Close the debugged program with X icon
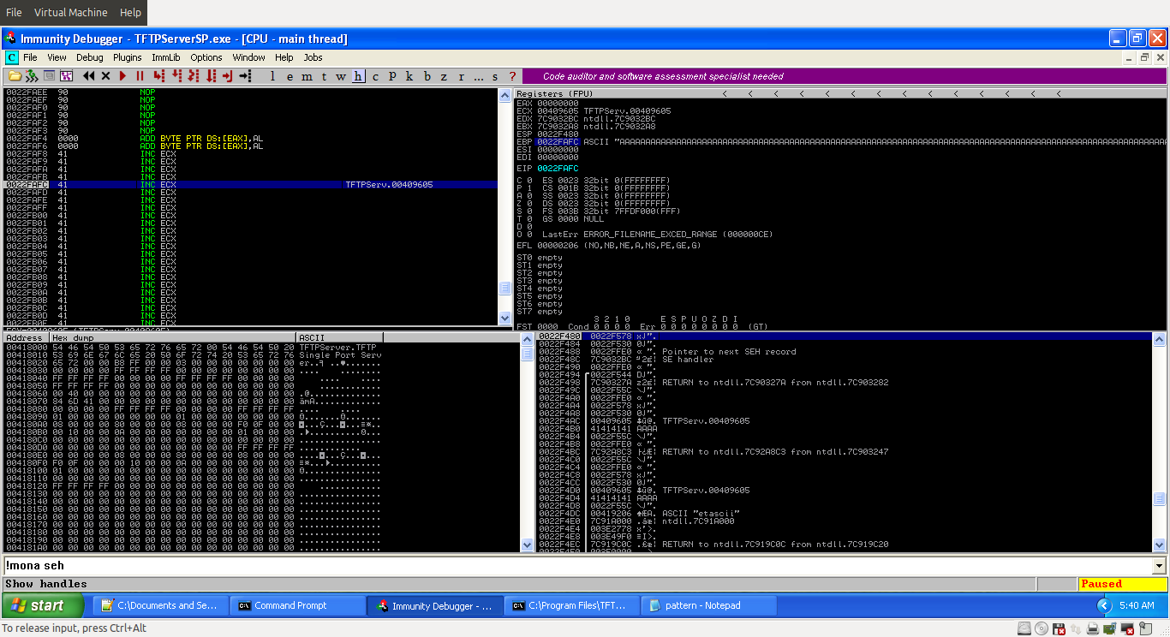The height and width of the screenshot is (637, 1170). (105, 76)
